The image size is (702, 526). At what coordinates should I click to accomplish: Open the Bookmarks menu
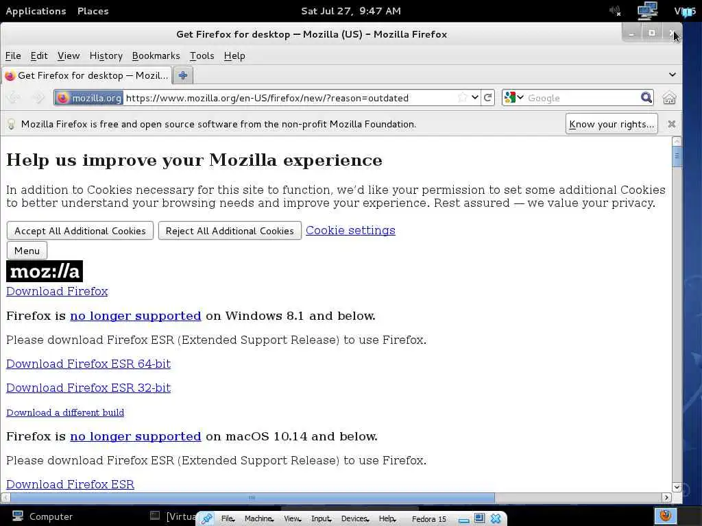156,56
